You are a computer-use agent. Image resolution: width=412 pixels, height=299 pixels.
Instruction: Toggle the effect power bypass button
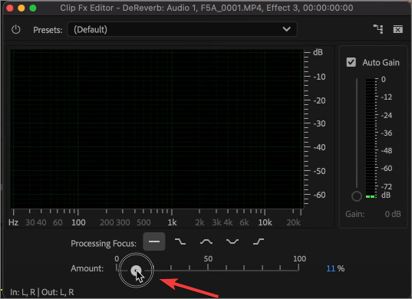pyautogui.click(x=16, y=29)
